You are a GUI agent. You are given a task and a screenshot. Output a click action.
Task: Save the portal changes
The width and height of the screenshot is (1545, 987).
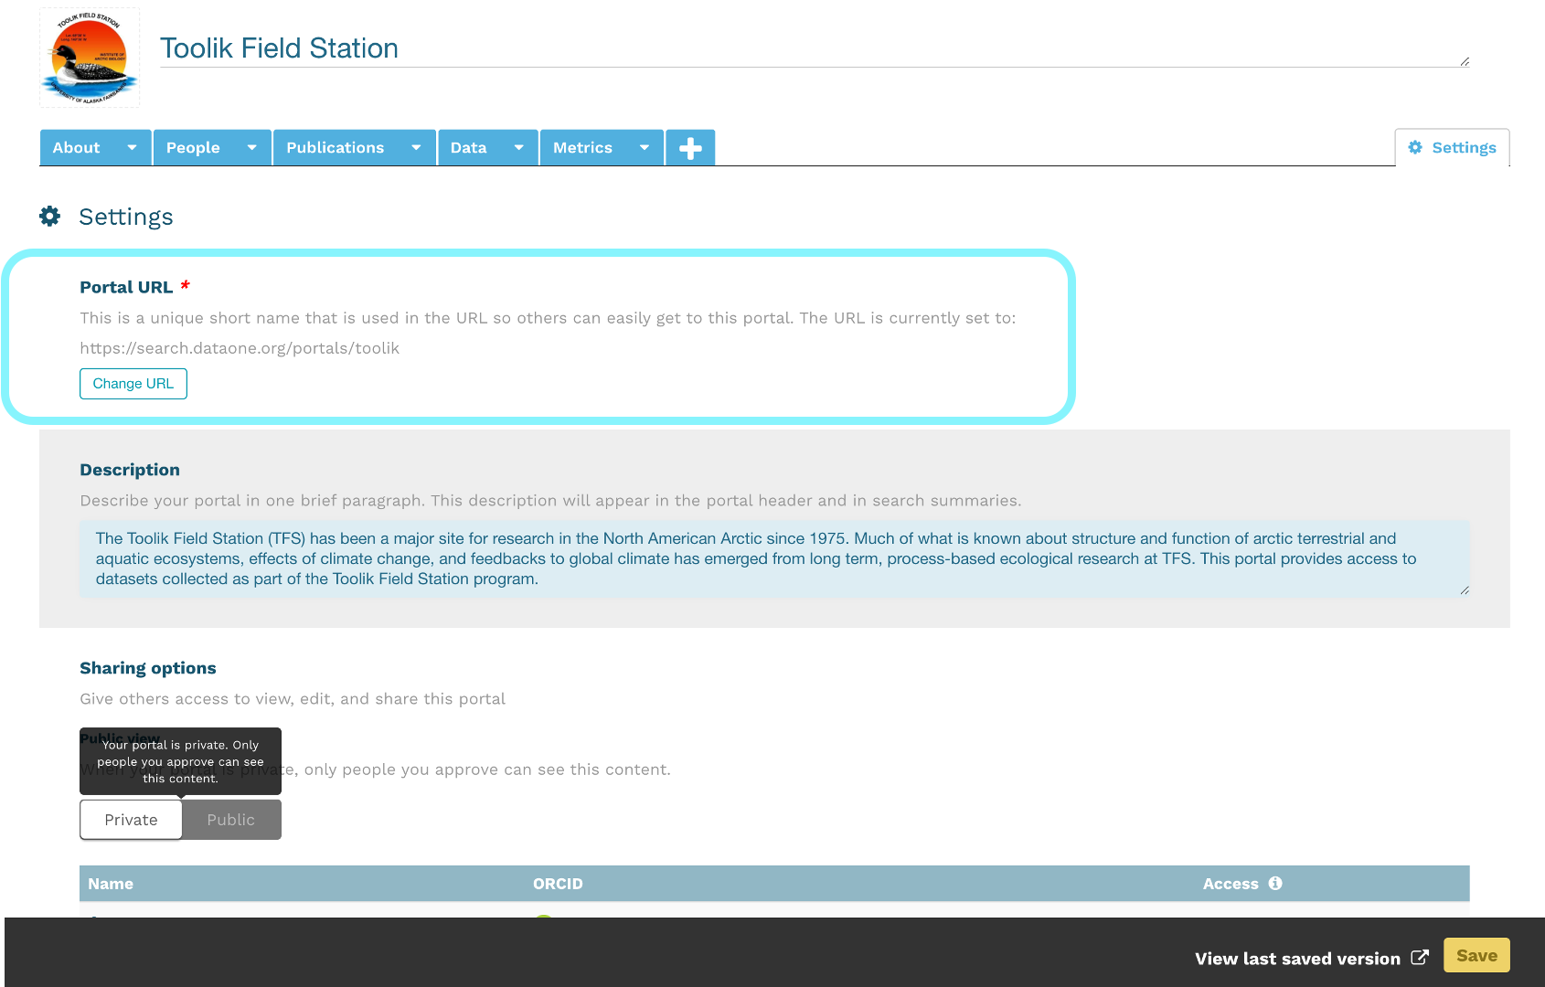click(1476, 955)
